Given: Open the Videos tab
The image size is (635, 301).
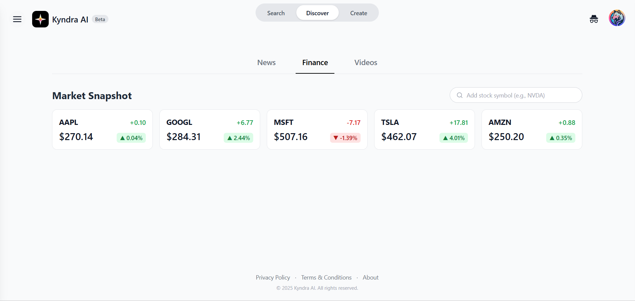Looking at the screenshot, I should (x=366, y=62).
